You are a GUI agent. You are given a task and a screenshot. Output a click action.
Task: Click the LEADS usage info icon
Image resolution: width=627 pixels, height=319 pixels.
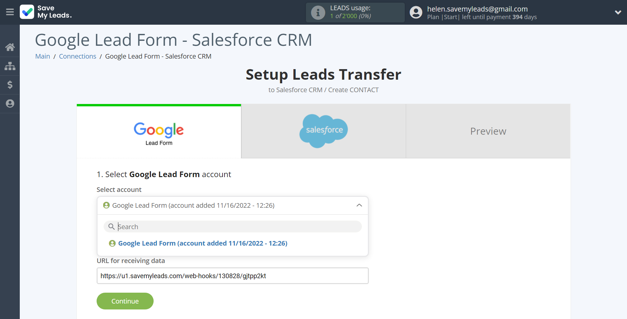click(318, 13)
